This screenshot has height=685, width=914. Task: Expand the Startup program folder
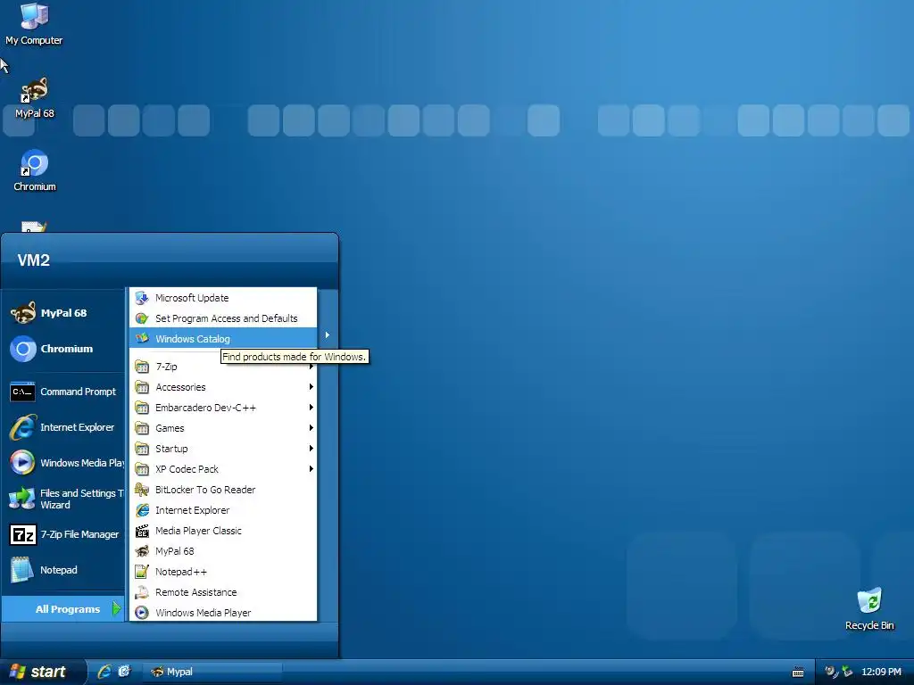(223, 449)
